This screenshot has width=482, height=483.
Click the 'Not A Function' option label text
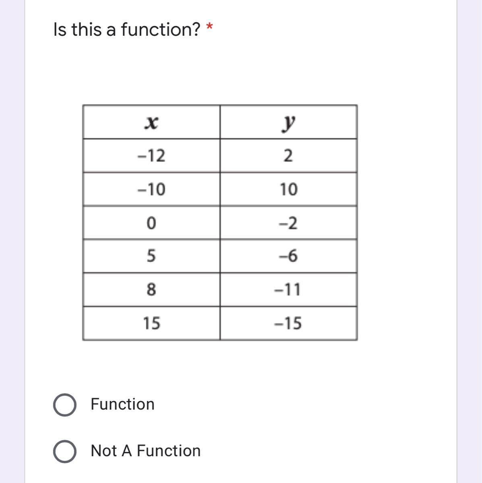(145, 451)
